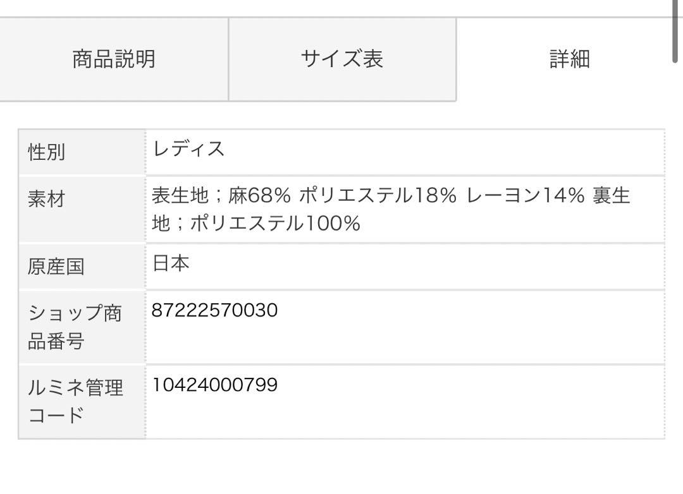Click the レーヨン14% text
683x494 pixels.
point(526,195)
